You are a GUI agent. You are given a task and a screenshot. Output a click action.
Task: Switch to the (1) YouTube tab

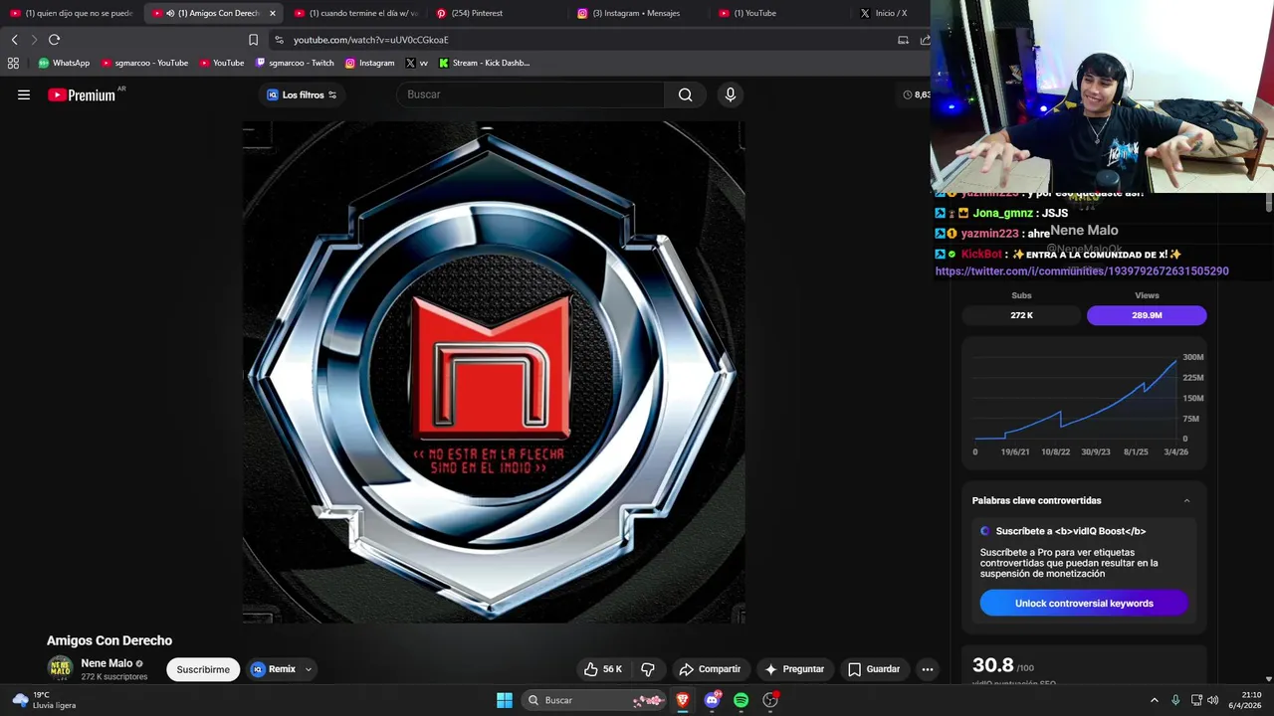[x=780, y=13]
